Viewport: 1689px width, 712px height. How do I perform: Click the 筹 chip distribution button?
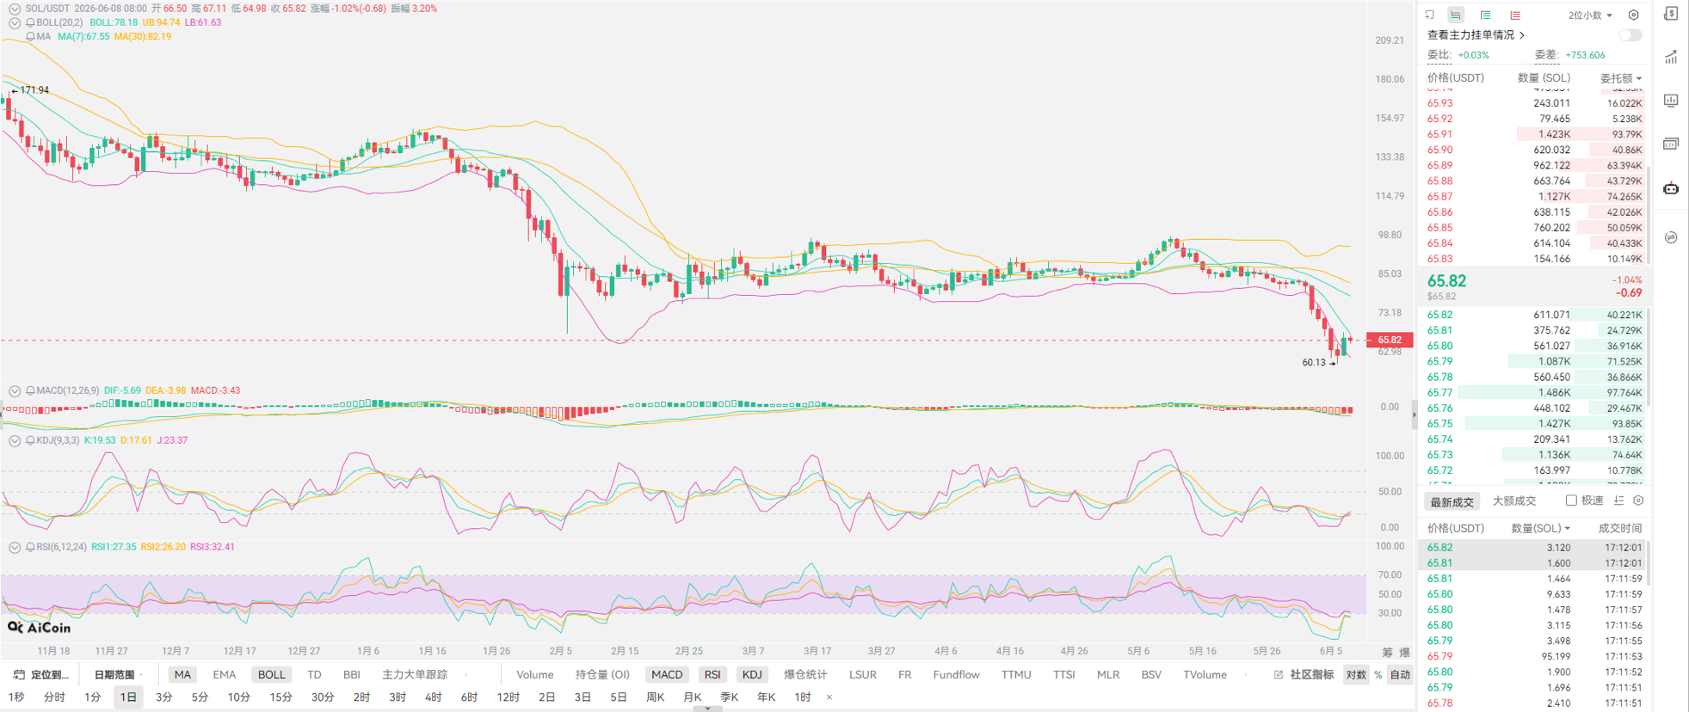[x=1387, y=653]
